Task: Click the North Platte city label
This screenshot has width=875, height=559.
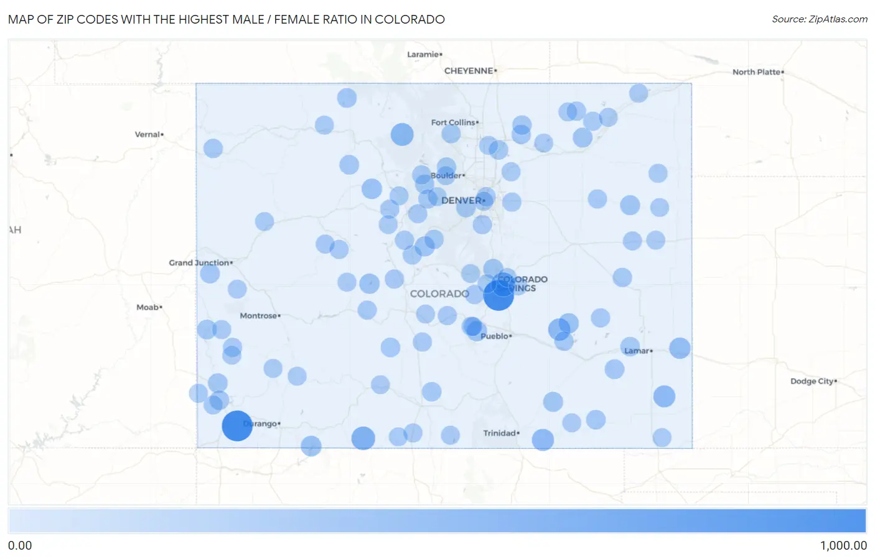Action: point(758,72)
